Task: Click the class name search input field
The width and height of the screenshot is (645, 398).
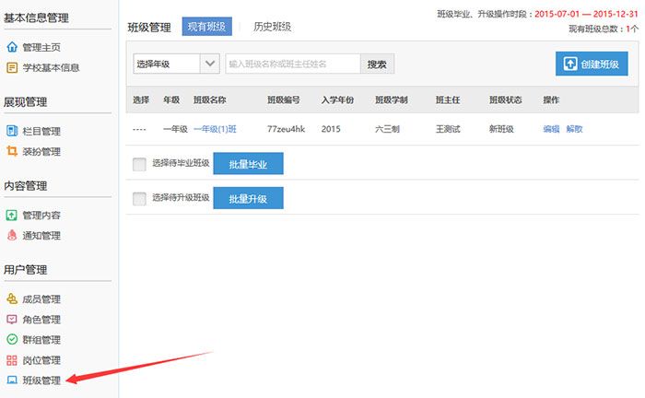Action: (292, 64)
